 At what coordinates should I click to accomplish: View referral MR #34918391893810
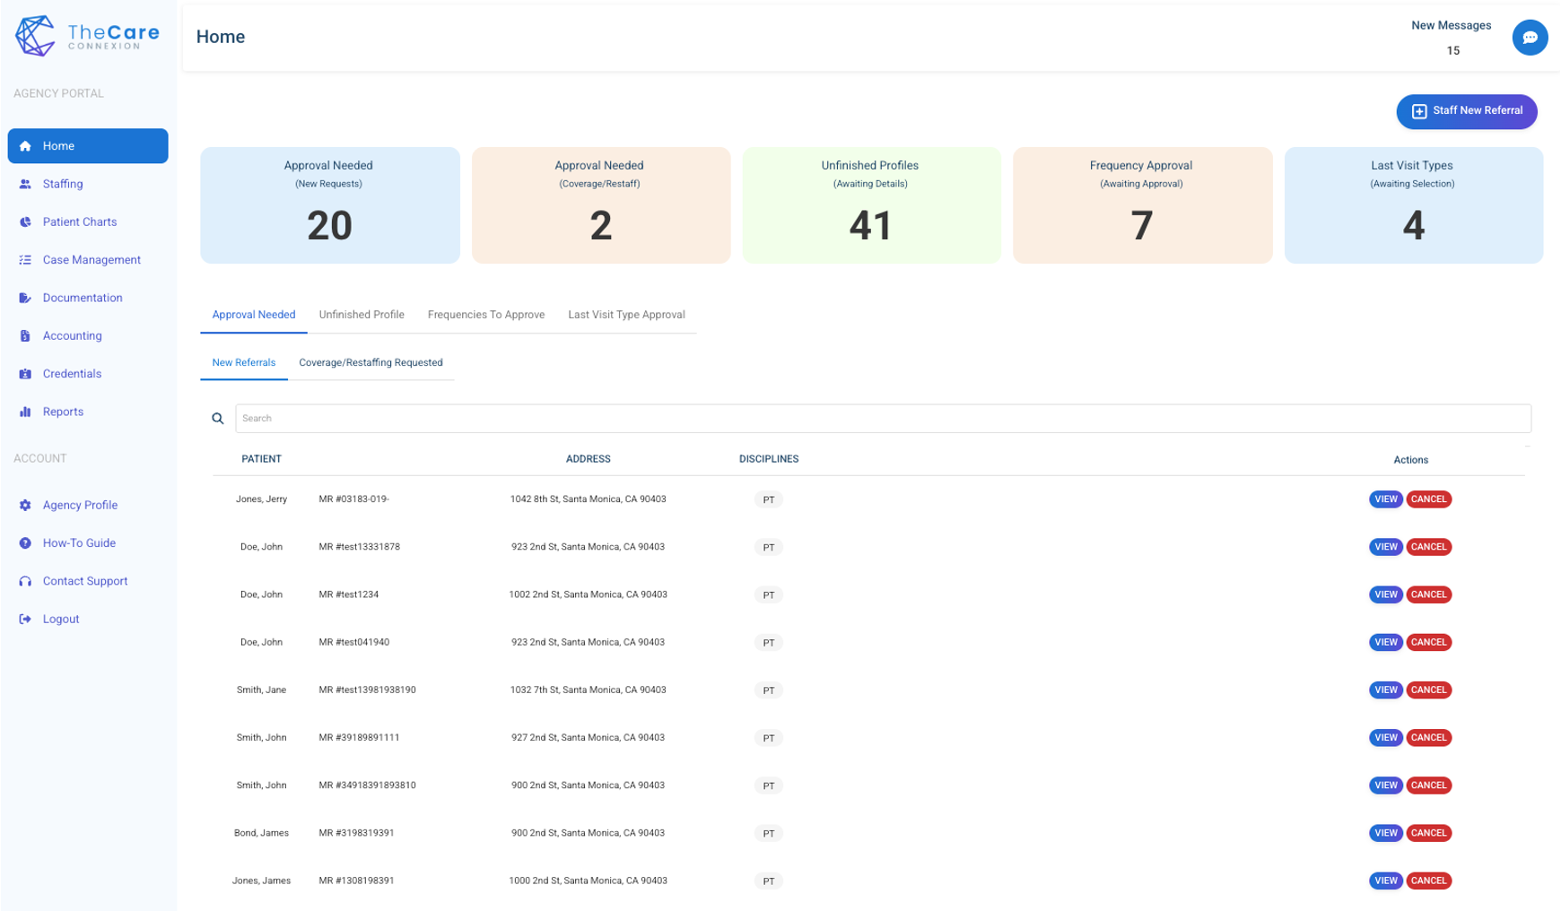tap(1385, 785)
